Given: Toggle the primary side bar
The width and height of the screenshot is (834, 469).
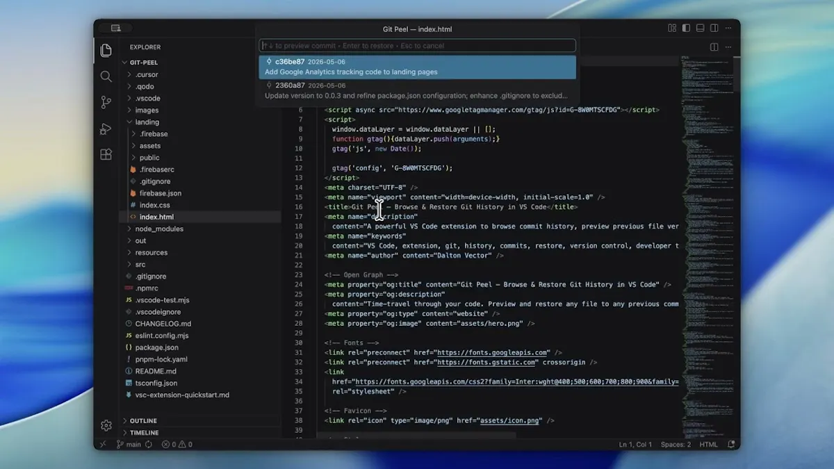Looking at the screenshot, I should click(x=687, y=28).
